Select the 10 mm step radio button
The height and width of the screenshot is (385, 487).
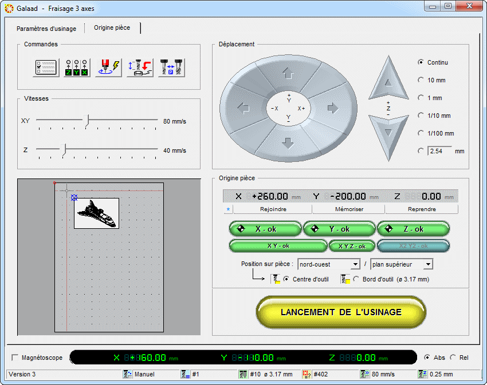(x=421, y=80)
